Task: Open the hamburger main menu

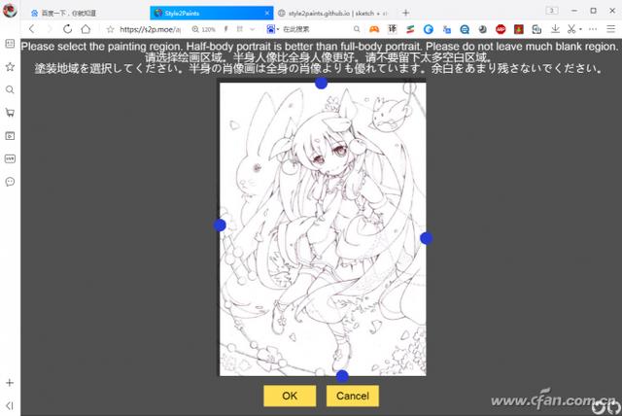Action: click(611, 29)
